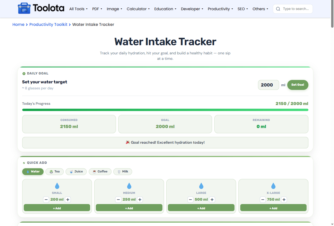Click the Small water drop icon
334x226 pixels.
click(57, 186)
